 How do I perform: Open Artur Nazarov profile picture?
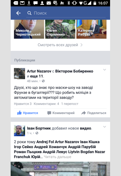click(20, 74)
